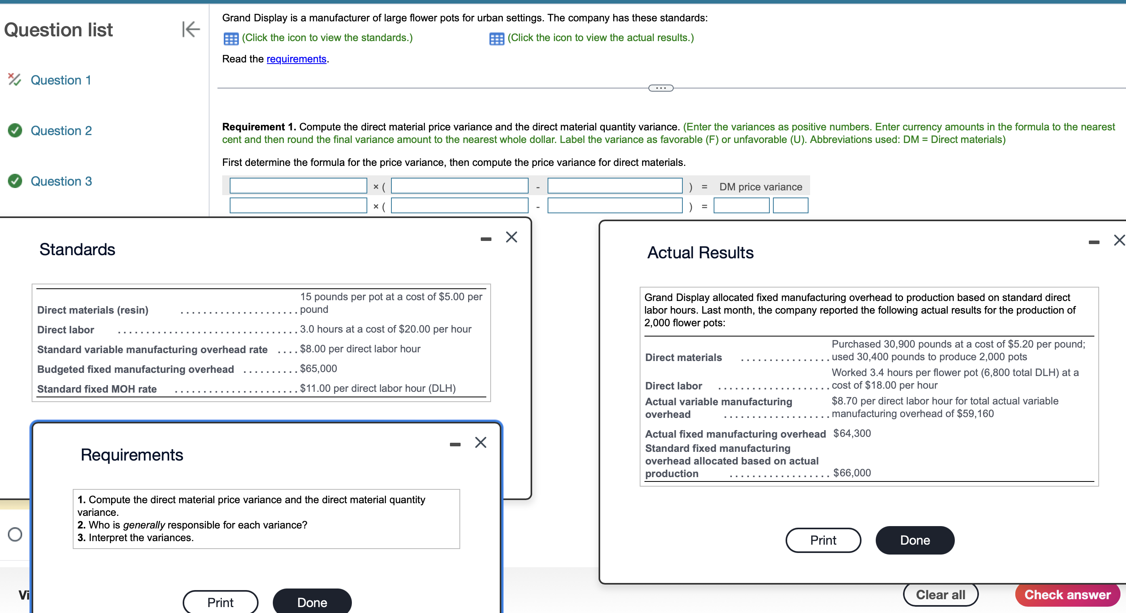This screenshot has width=1126, height=613.
Task: Close the Requirements popup with X
Action: click(480, 442)
